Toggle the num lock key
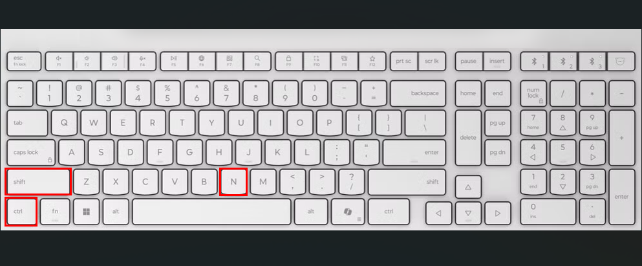642x266 pixels. pos(533,93)
